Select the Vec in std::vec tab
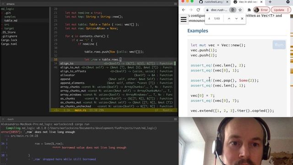 pyautogui.click(x=248, y=2)
